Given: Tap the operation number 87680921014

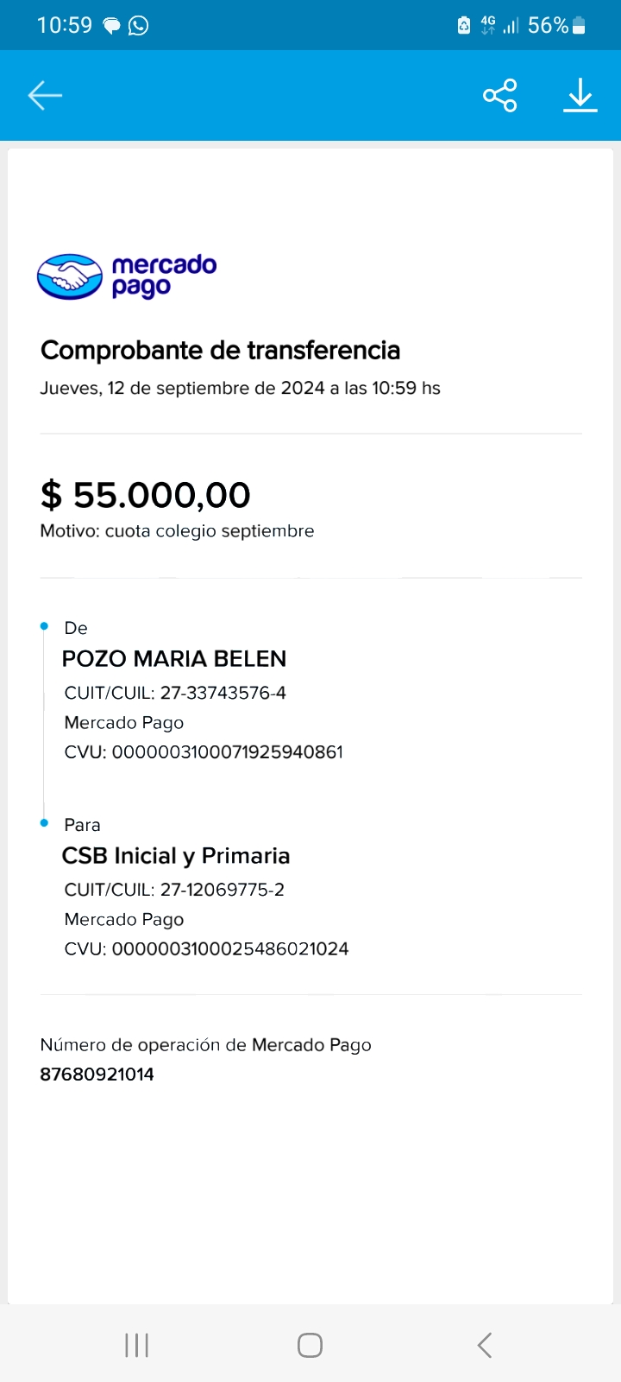Looking at the screenshot, I should pos(97,1075).
